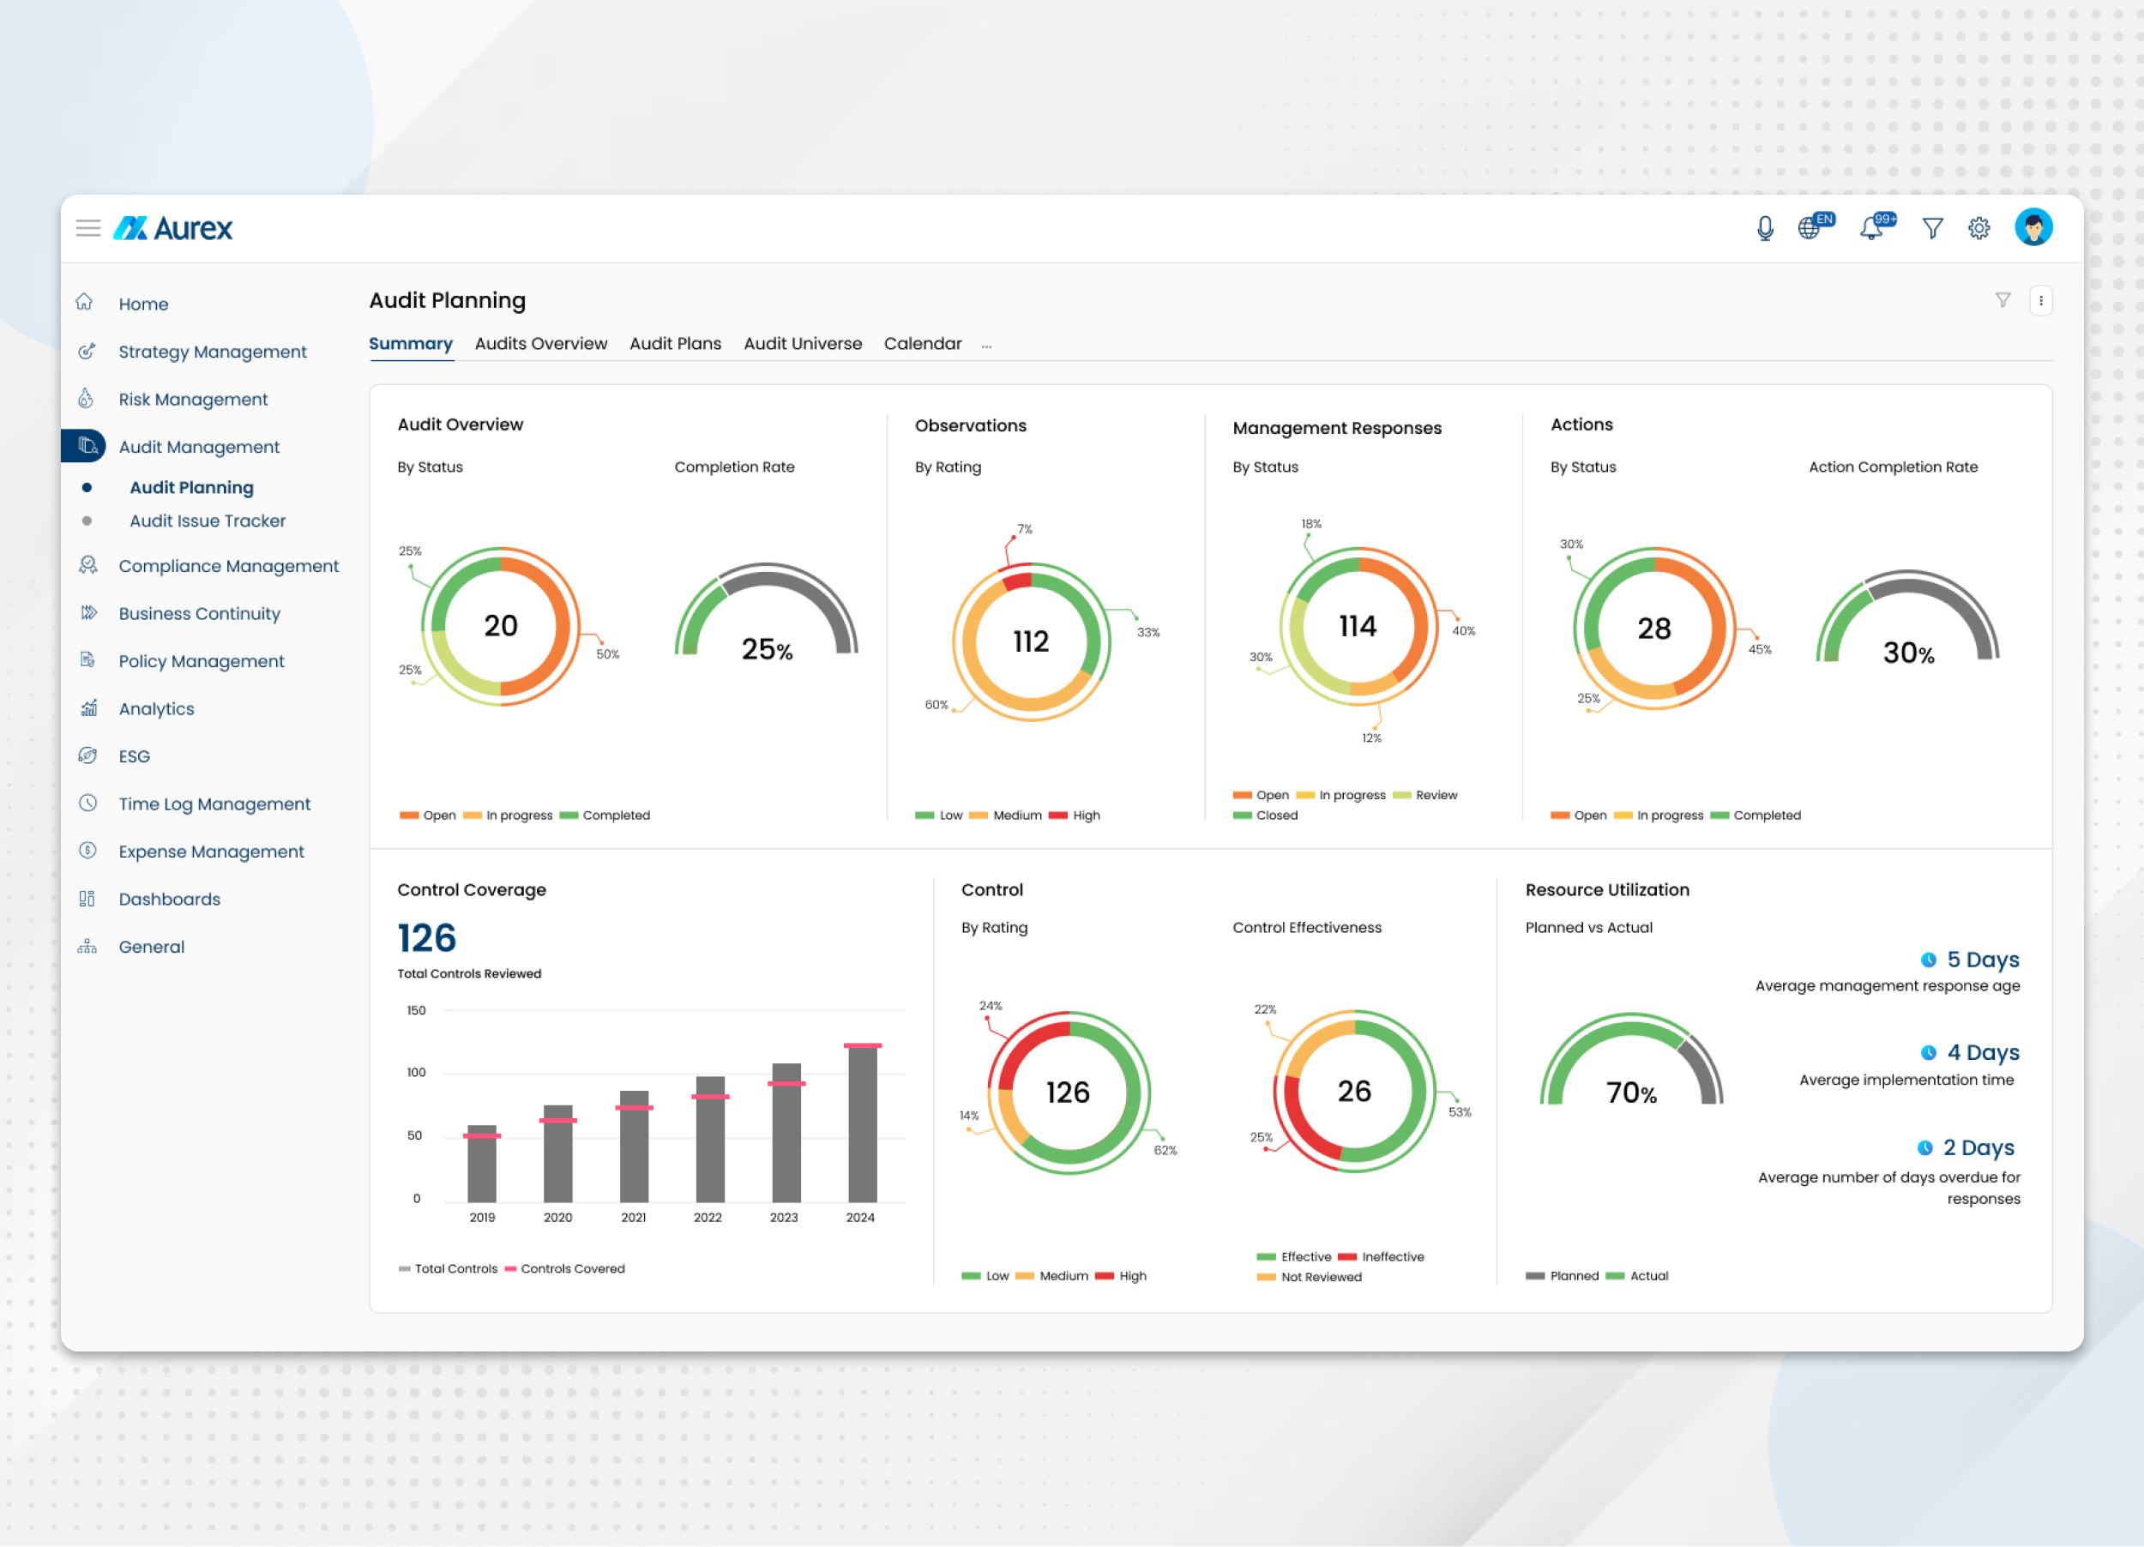Switch to the Audit Plans tab
This screenshot has width=2144, height=1547.
click(675, 343)
